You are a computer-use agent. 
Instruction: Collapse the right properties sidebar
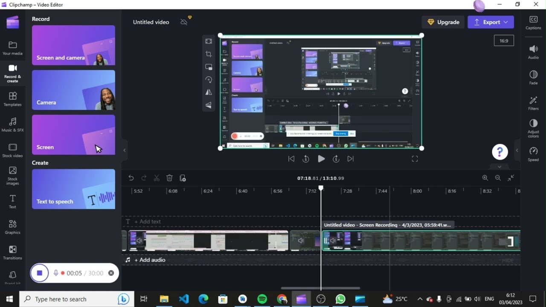pyautogui.click(x=517, y=150)
